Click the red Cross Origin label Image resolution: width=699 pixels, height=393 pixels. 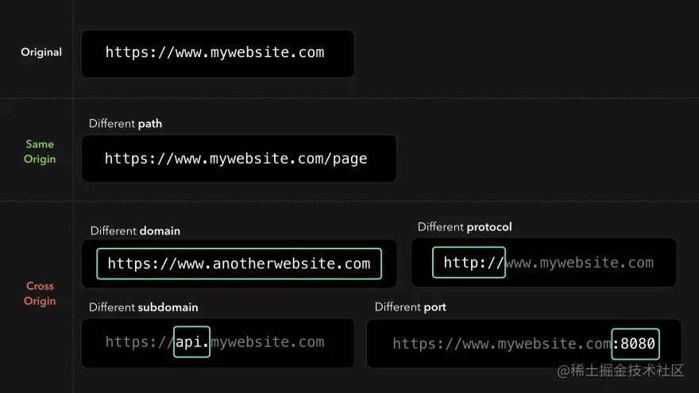pyautogui.click(x=40, y=293)
